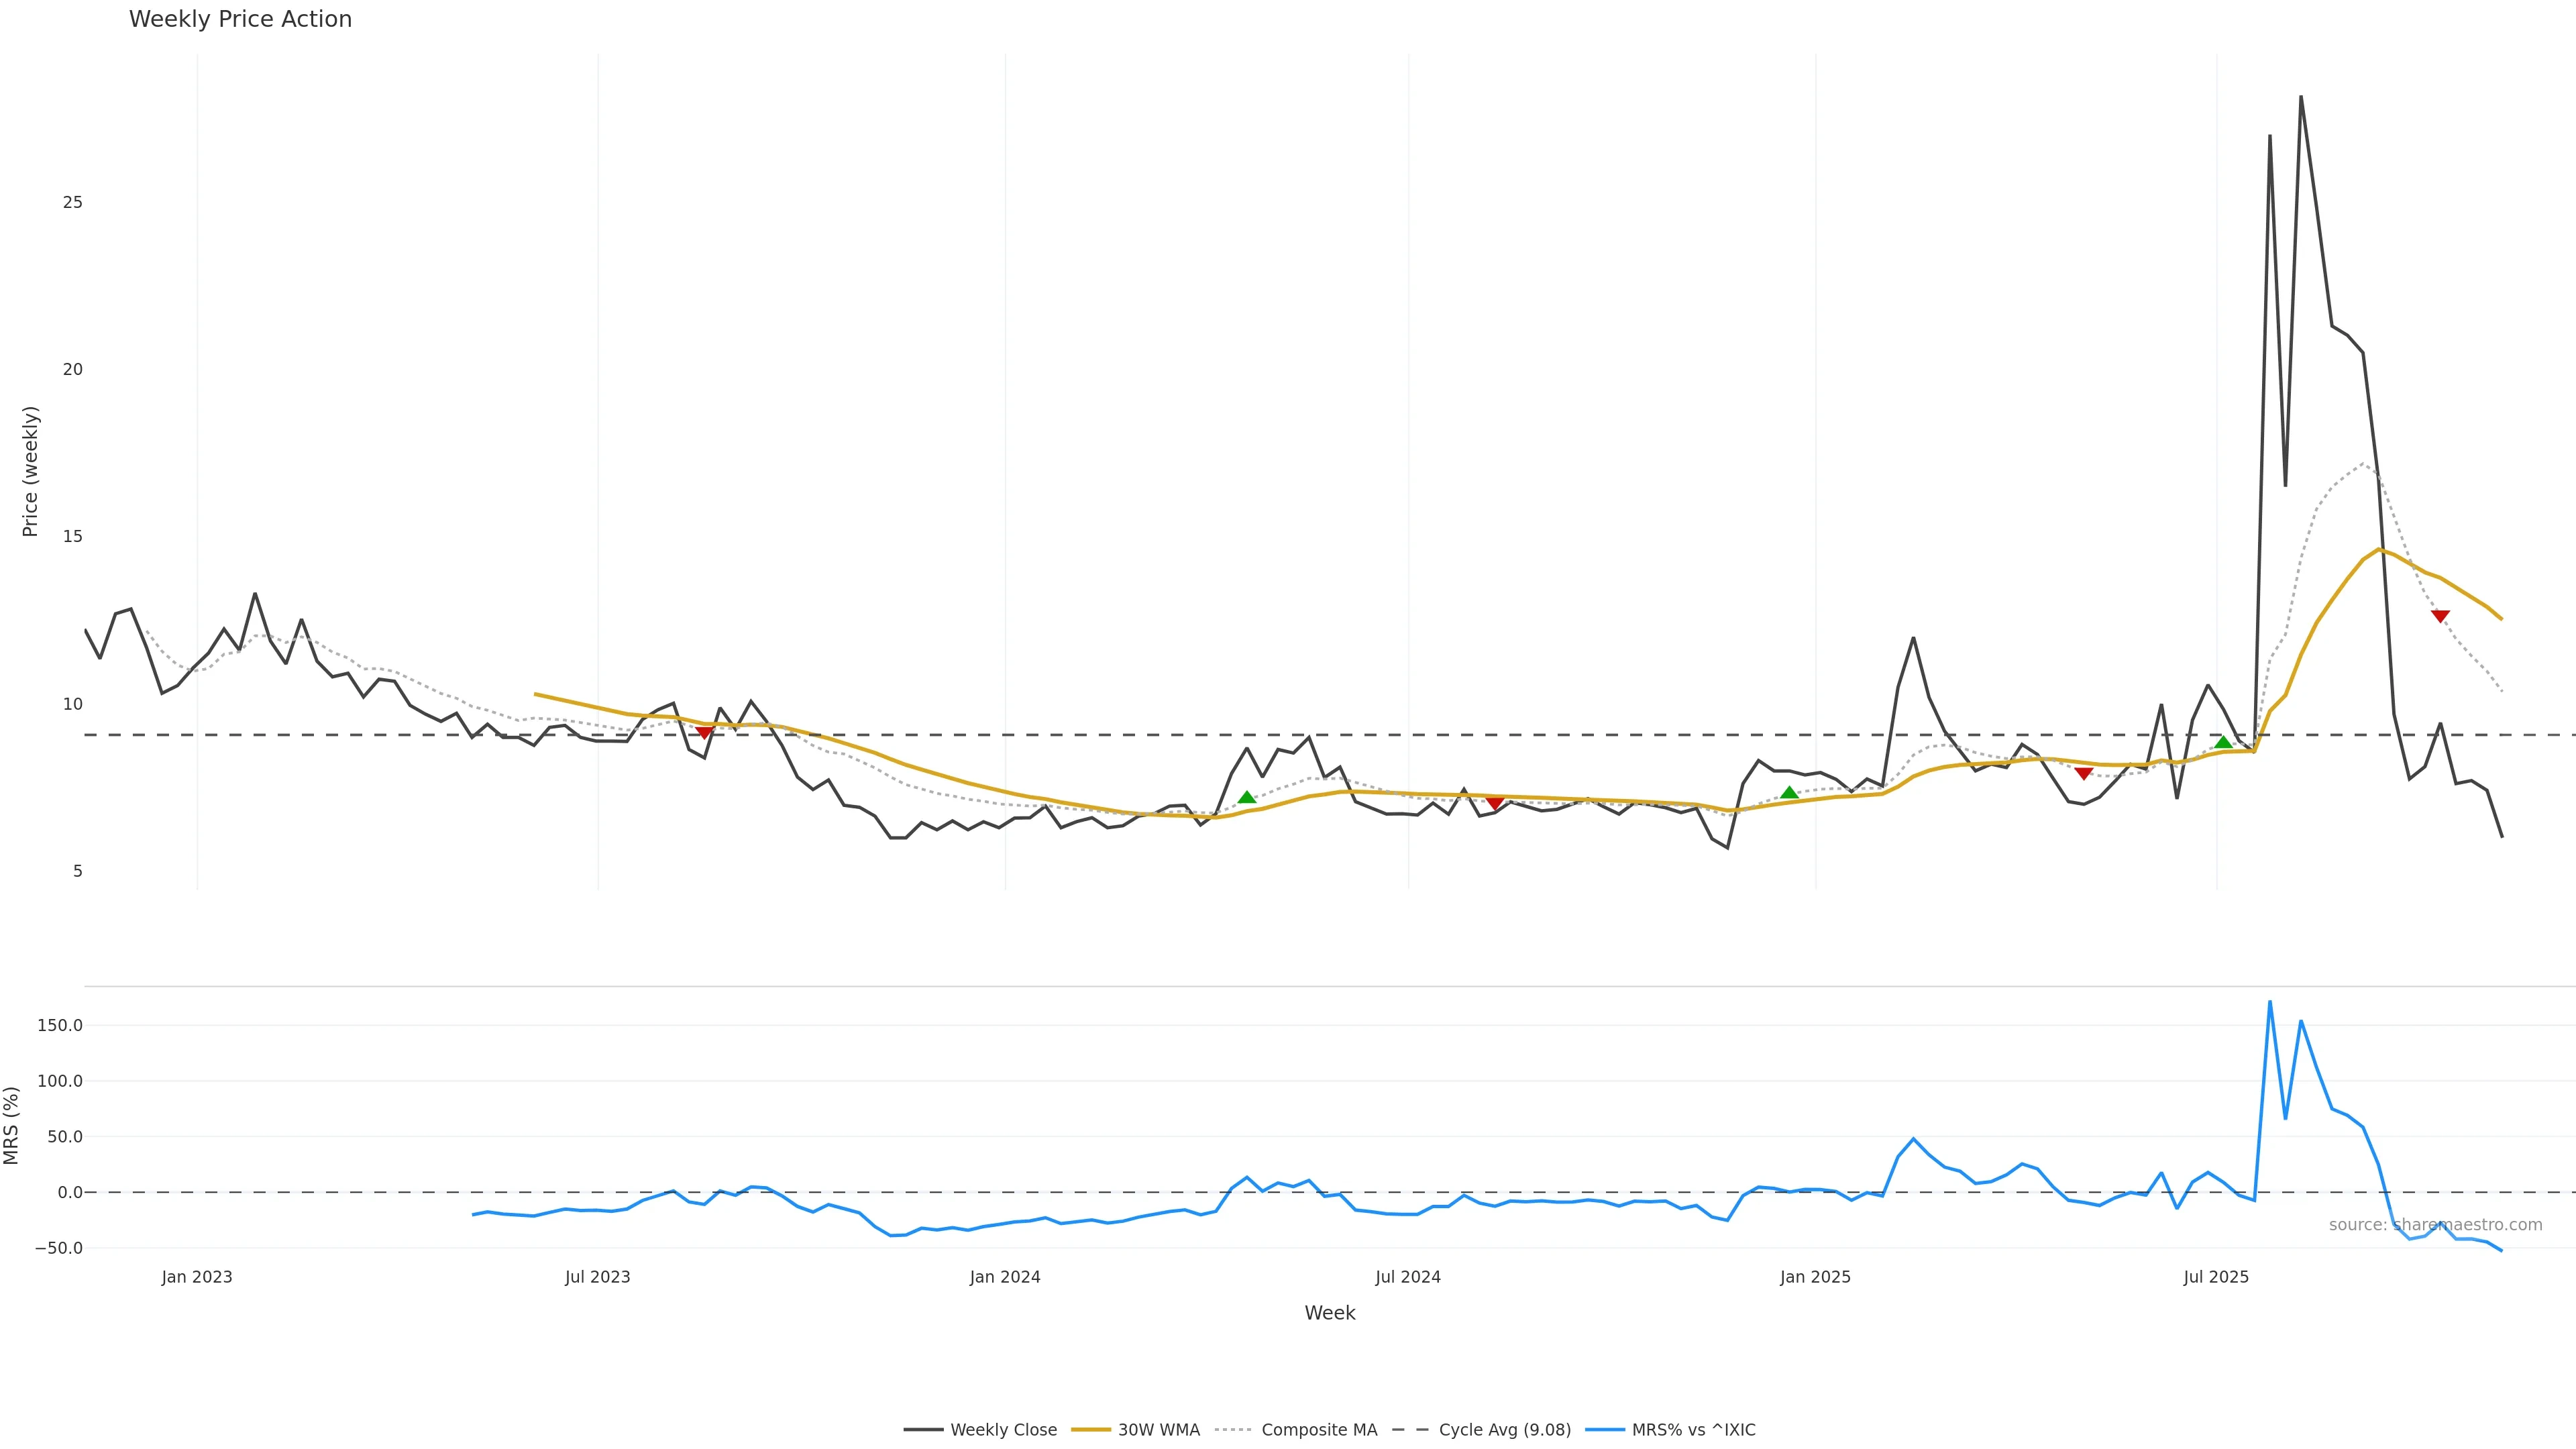The width and height of the screenshot is (2576, 1449).
Task: Click the Price (weekly) y-axis title
Action: 30,471
